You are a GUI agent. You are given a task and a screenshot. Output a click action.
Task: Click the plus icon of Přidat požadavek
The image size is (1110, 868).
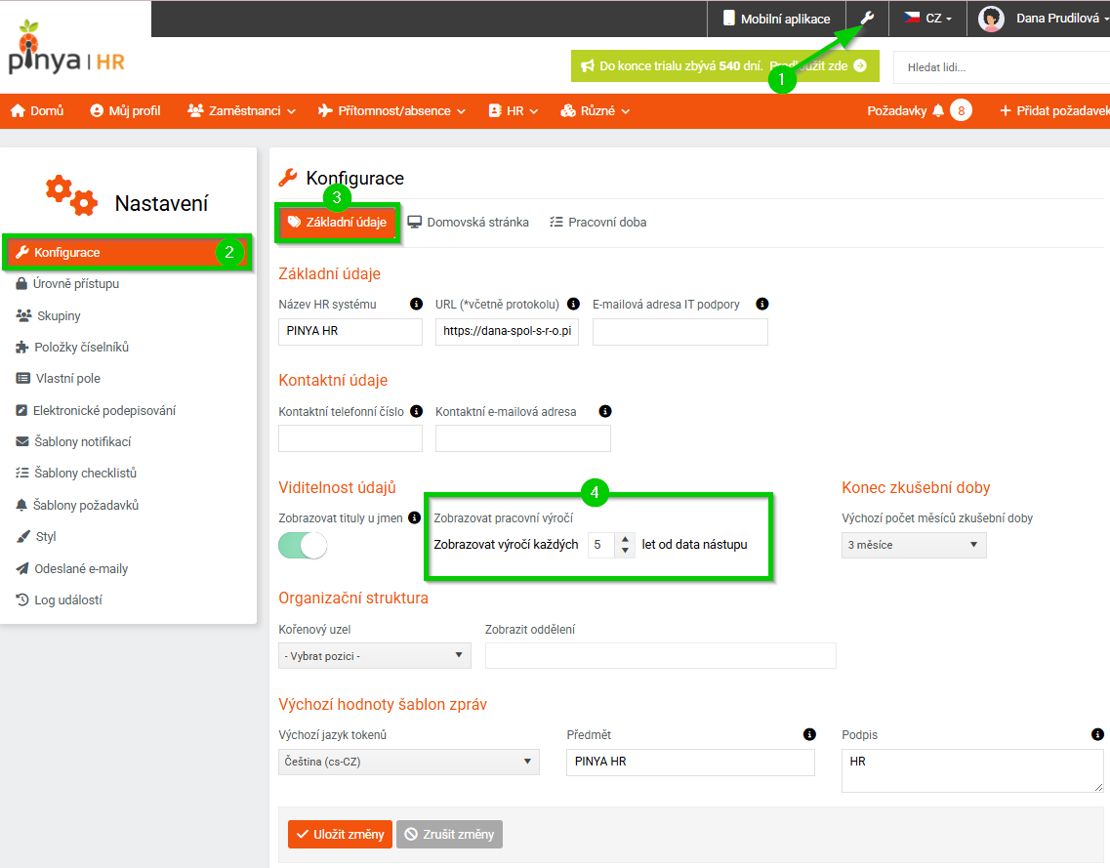click(1005, 110)
